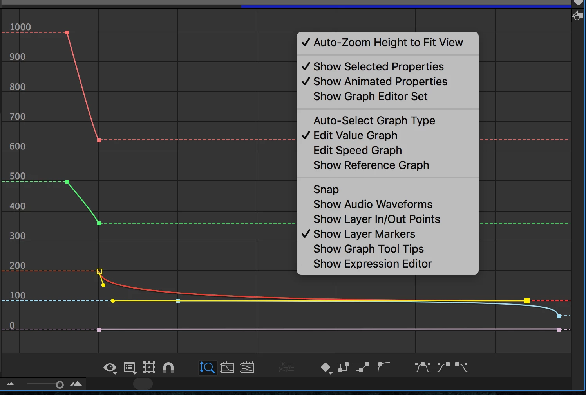Enable Show Audio Waveforms
This screenshot has width=586, height=395.
[388, 204]
